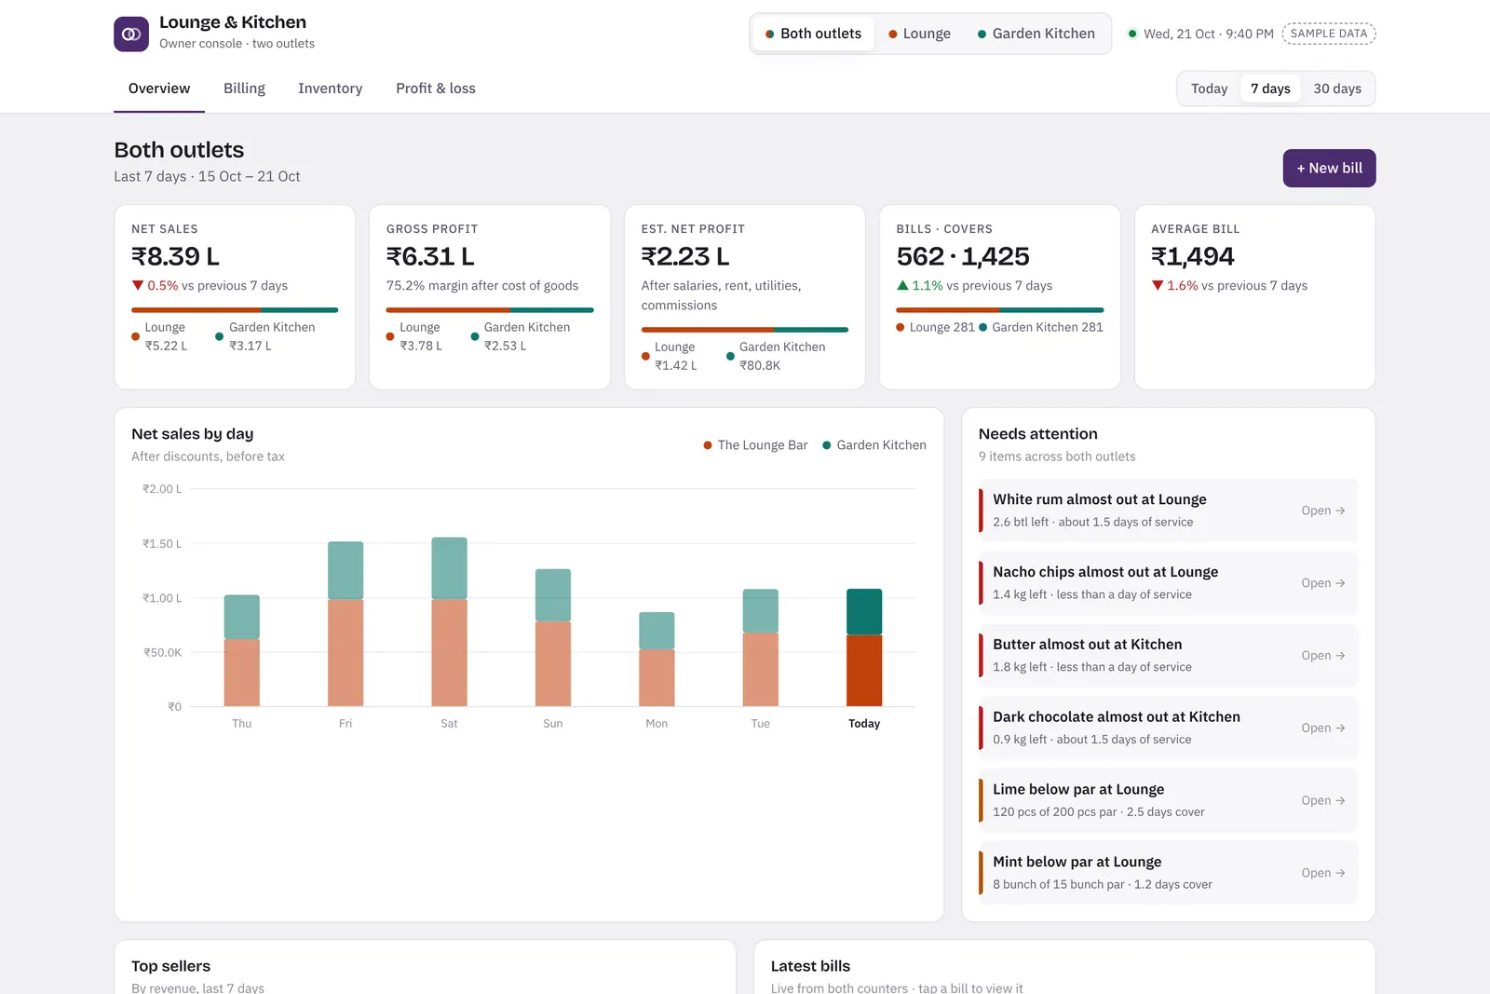Click Friday's bar in Net sales chart
This screenshot has width=1490, height=994.
tap(345, 624)
